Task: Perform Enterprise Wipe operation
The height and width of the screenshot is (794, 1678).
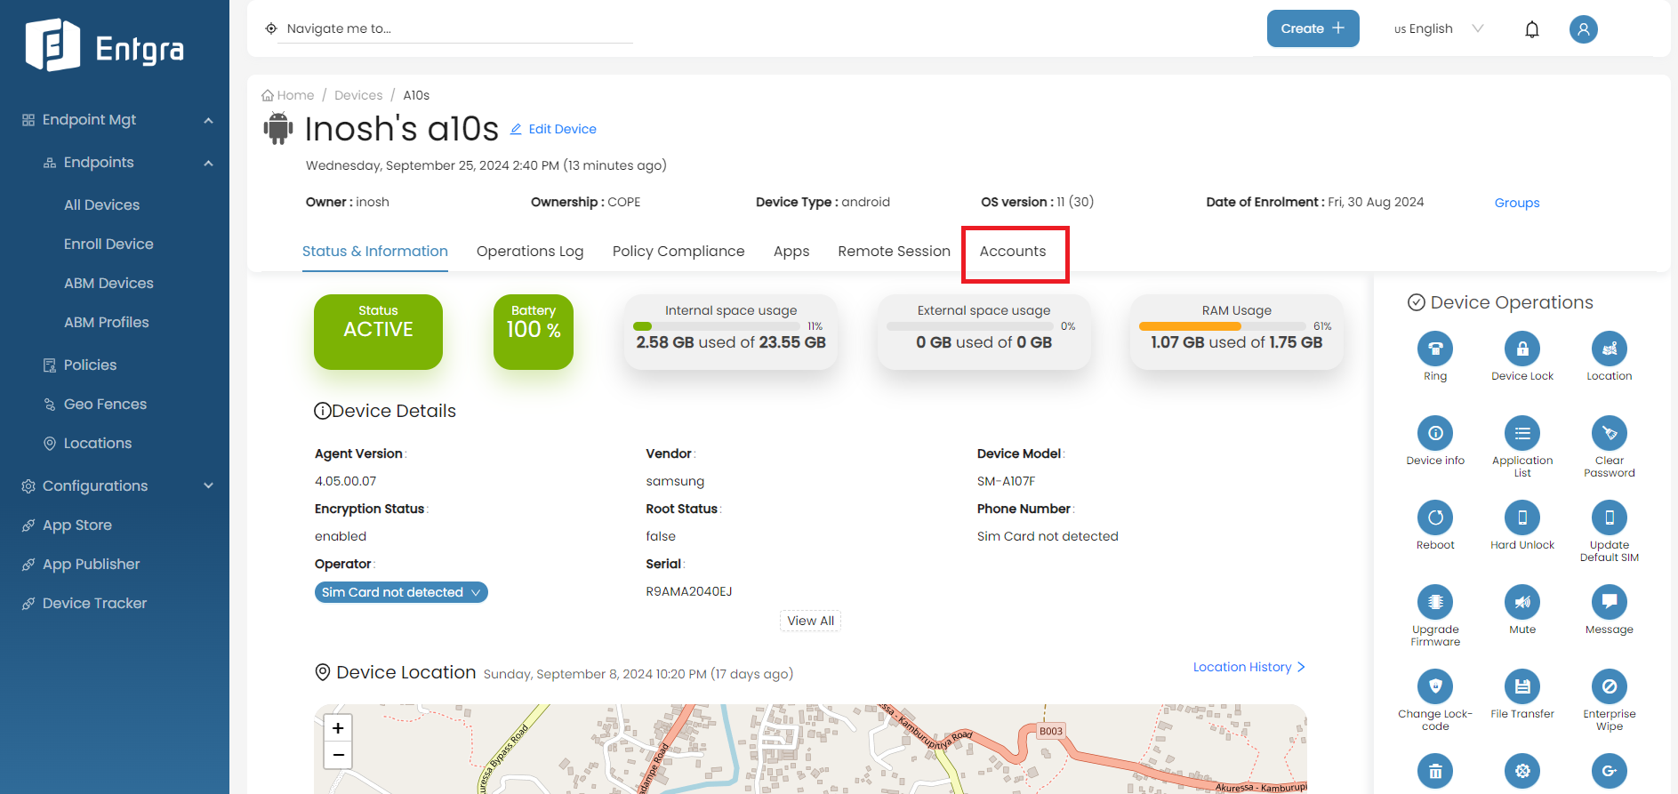Action: pyautogui.click(x=1610, y=686)
